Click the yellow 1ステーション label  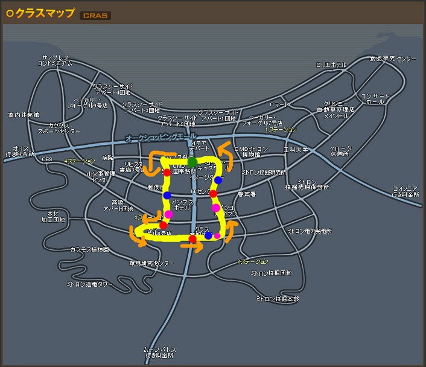tap(281, 130)
